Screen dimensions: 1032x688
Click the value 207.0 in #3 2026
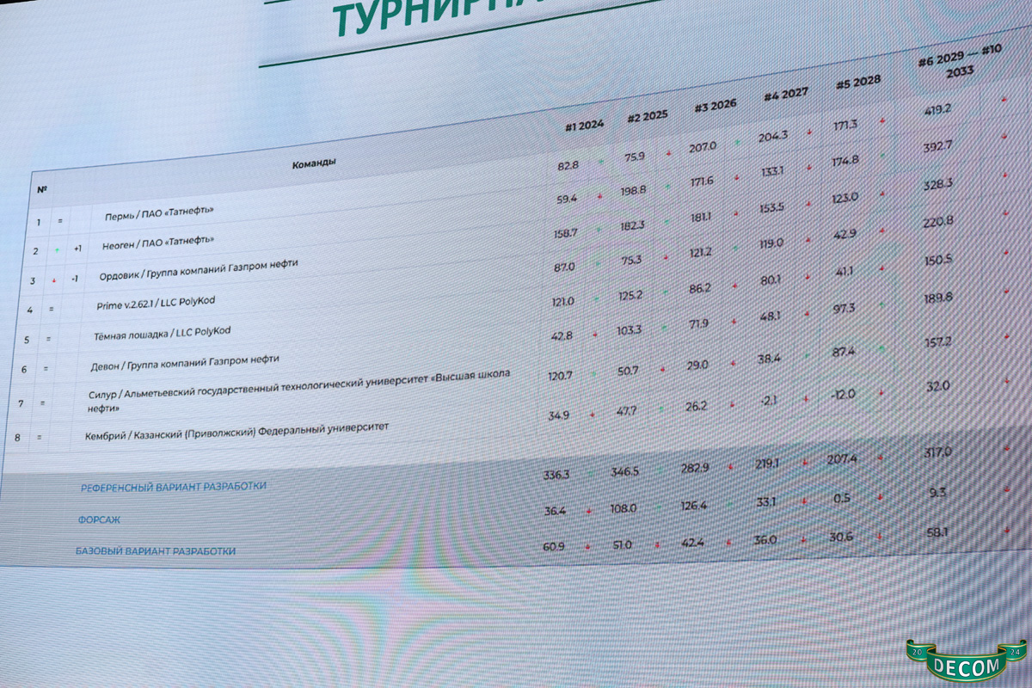click(x=703, y=147)
